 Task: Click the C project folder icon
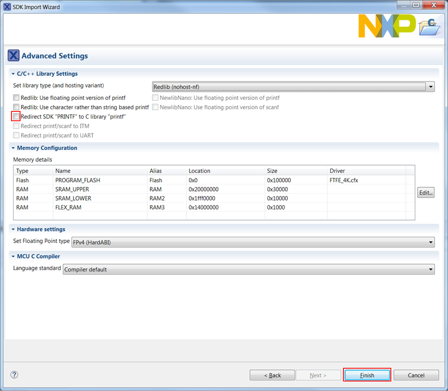[430, 28]
